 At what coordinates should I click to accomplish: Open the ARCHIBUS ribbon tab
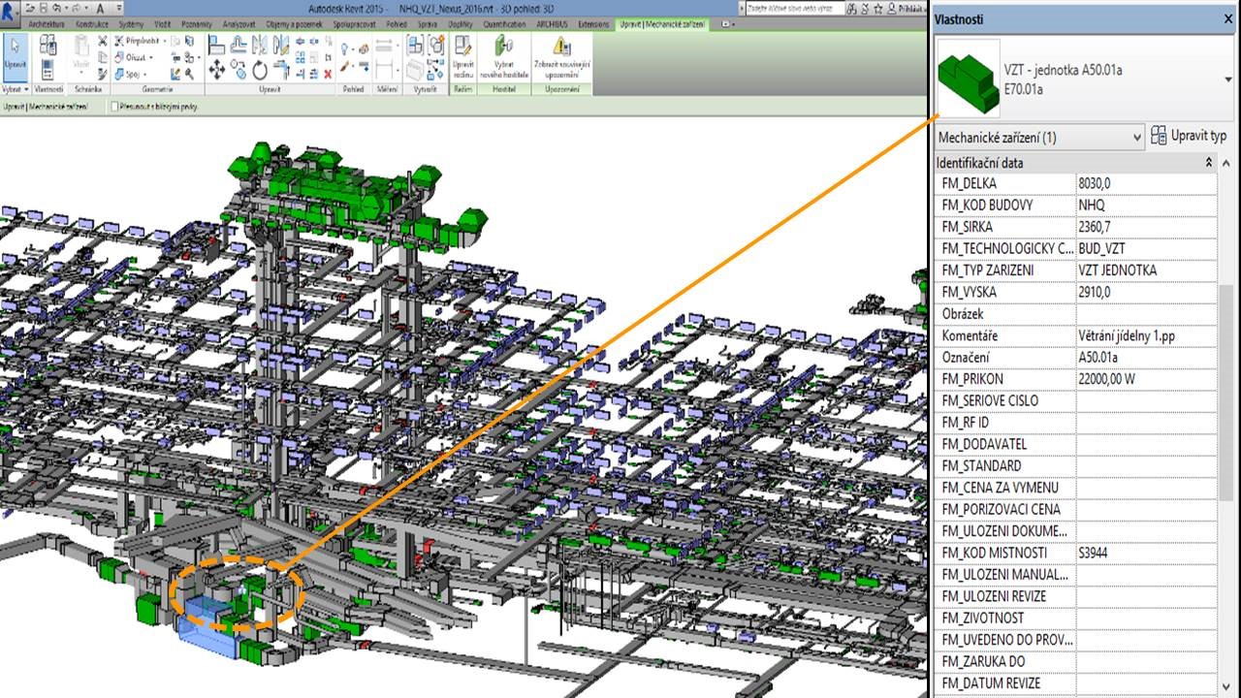tap(552, 24)
